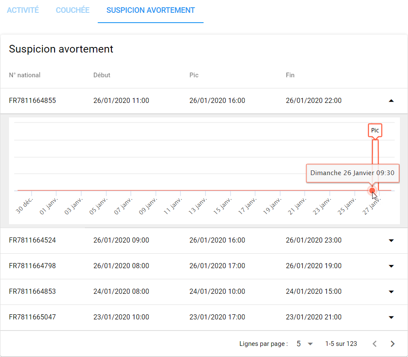Click the Fin column header
The width and height of the screenshot is (408, 357).
290,75
